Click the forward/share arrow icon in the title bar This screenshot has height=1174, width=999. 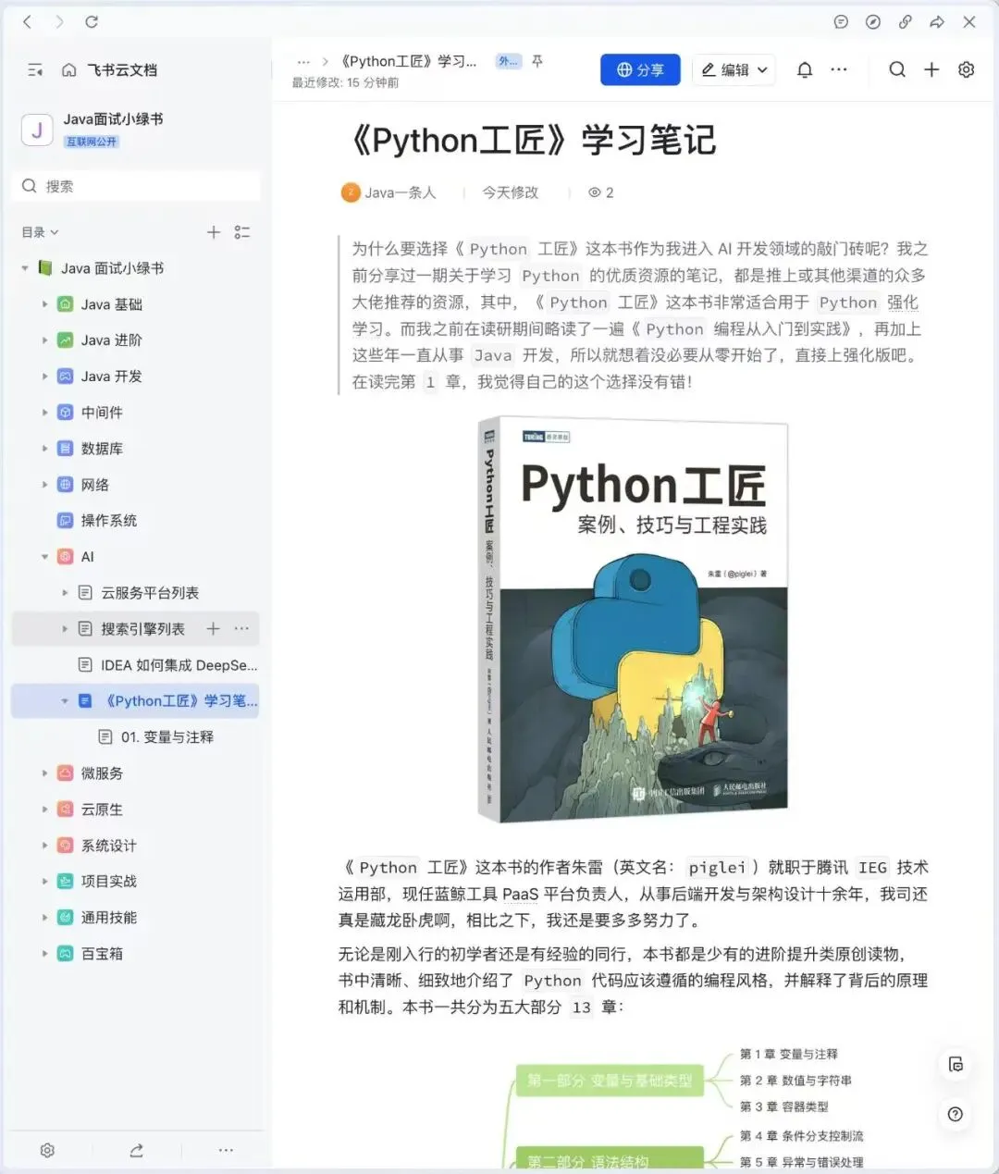pos(937,22)
